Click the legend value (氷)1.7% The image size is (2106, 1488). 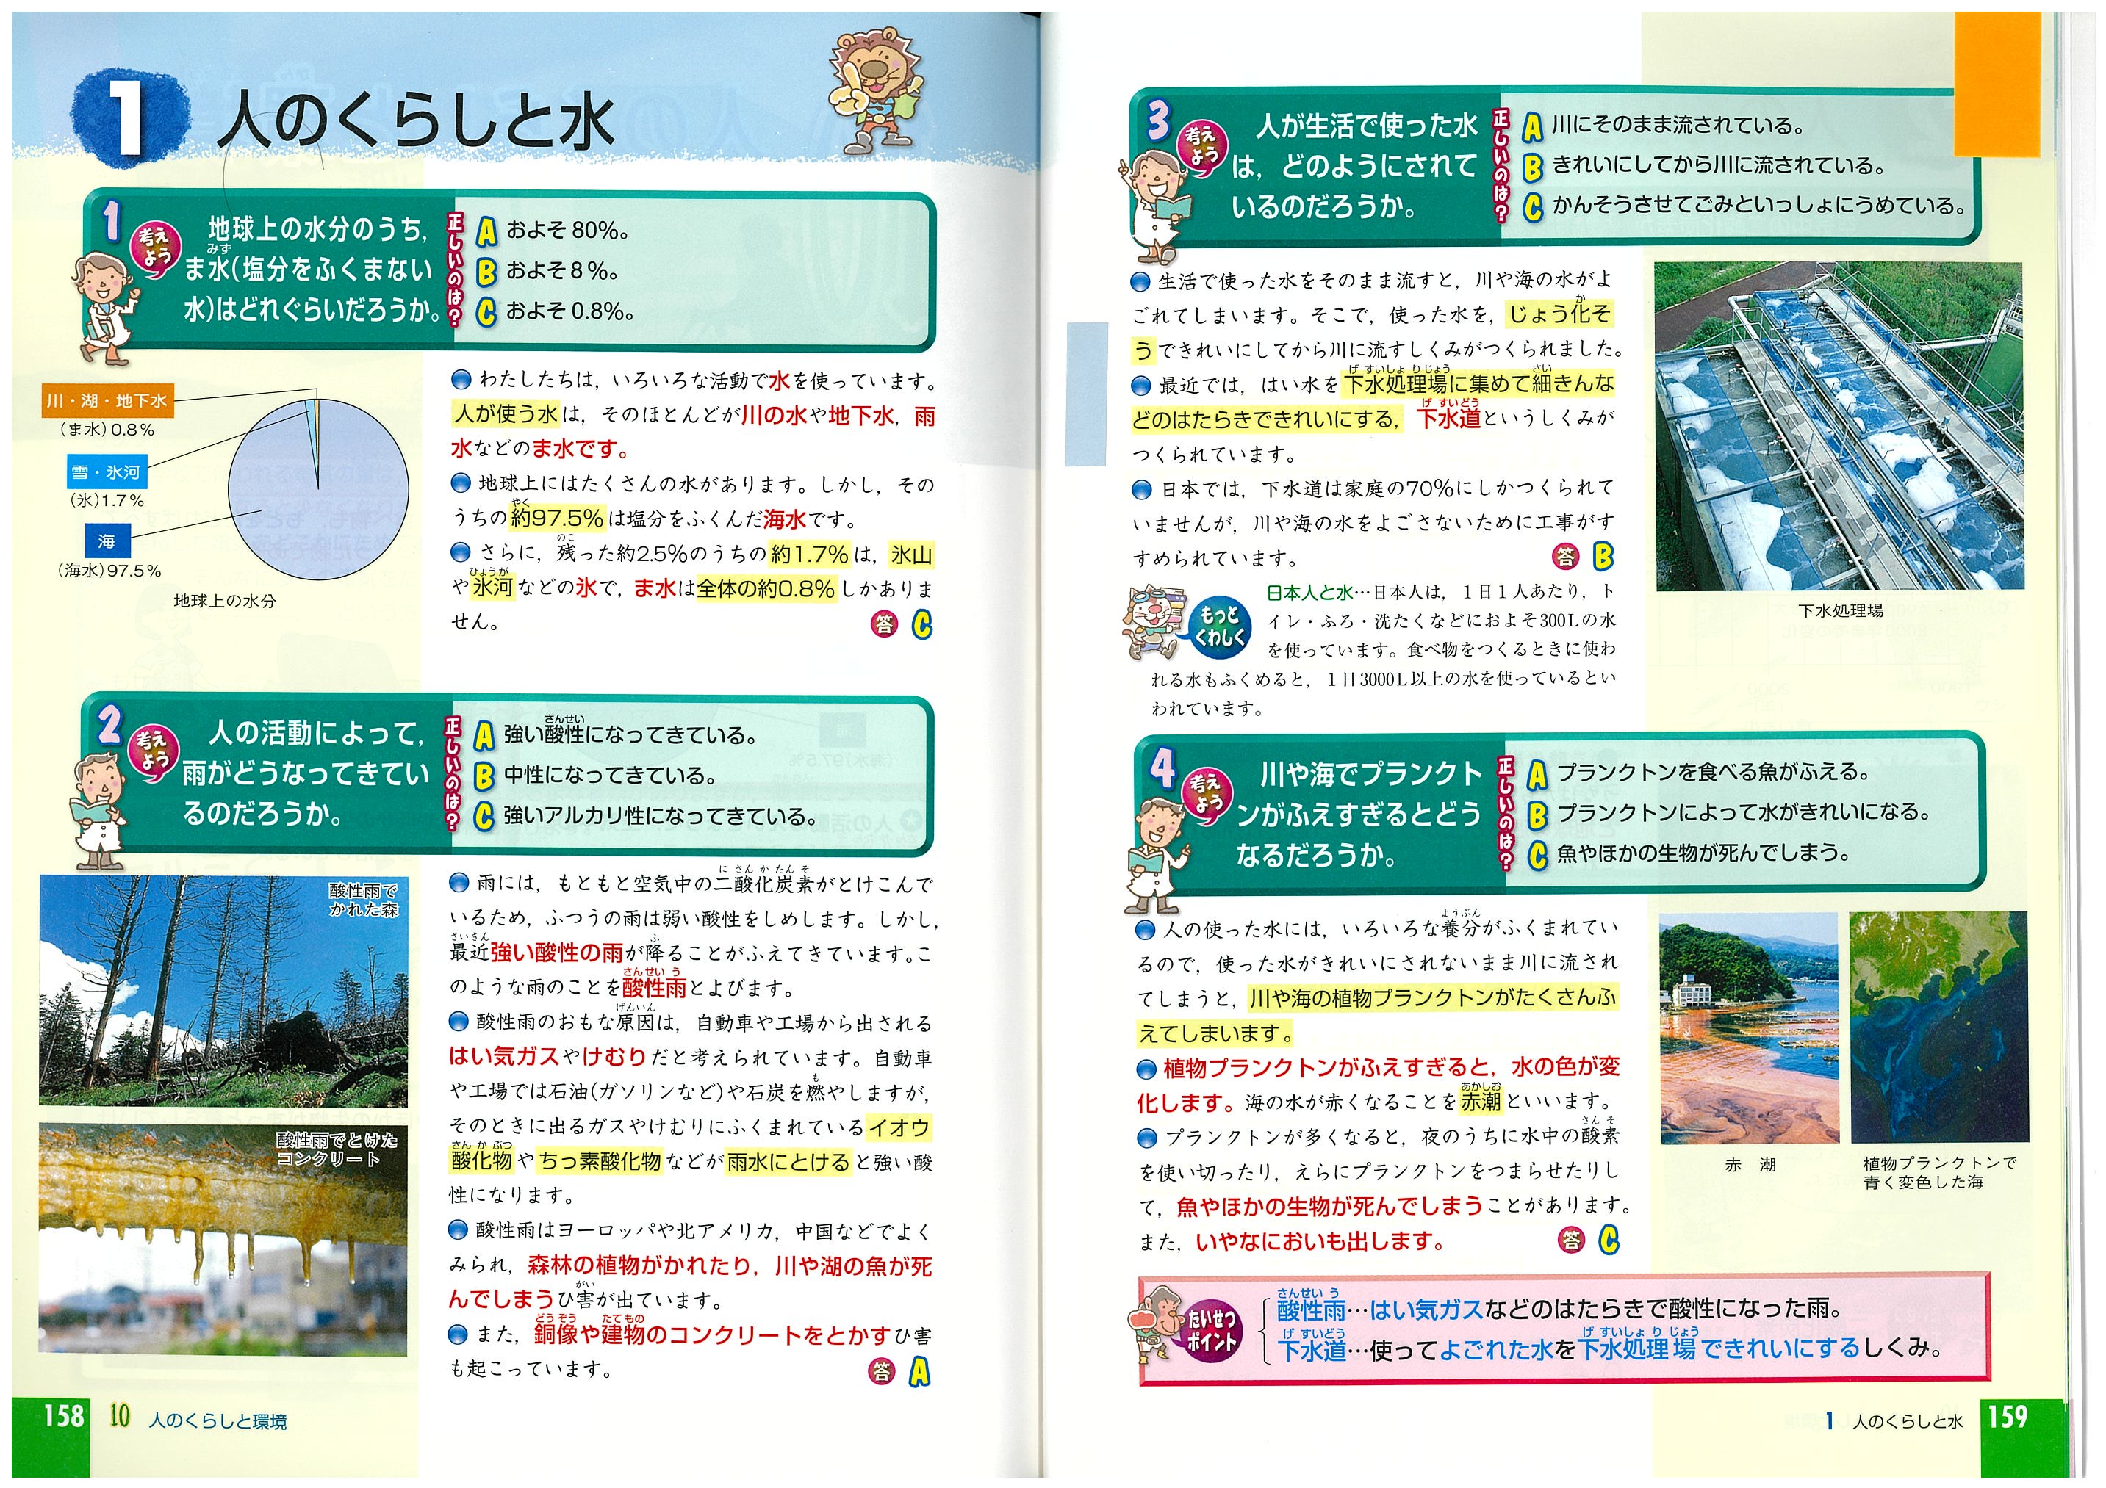coord(107,501)
